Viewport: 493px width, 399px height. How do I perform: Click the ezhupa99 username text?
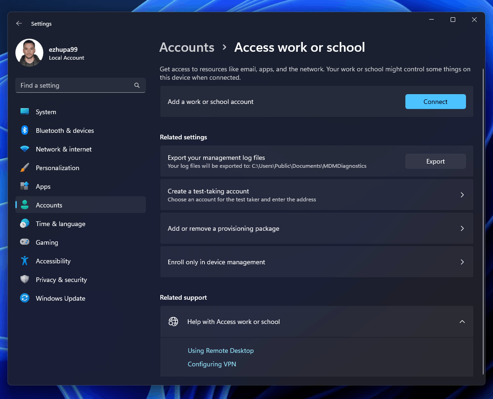tap(63, 49)
